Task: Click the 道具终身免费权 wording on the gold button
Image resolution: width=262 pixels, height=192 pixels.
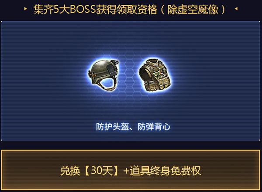Action: click(165, 171)
